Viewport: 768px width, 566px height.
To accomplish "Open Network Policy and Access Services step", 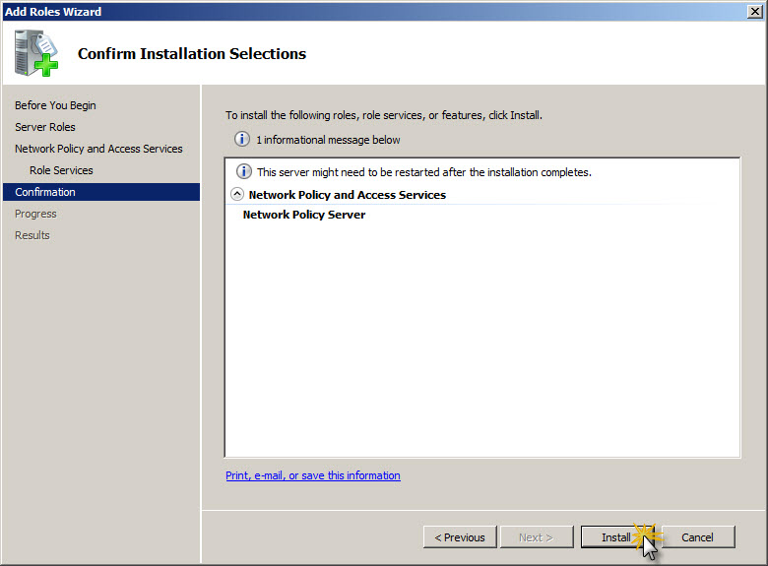I will coord(98,149).
